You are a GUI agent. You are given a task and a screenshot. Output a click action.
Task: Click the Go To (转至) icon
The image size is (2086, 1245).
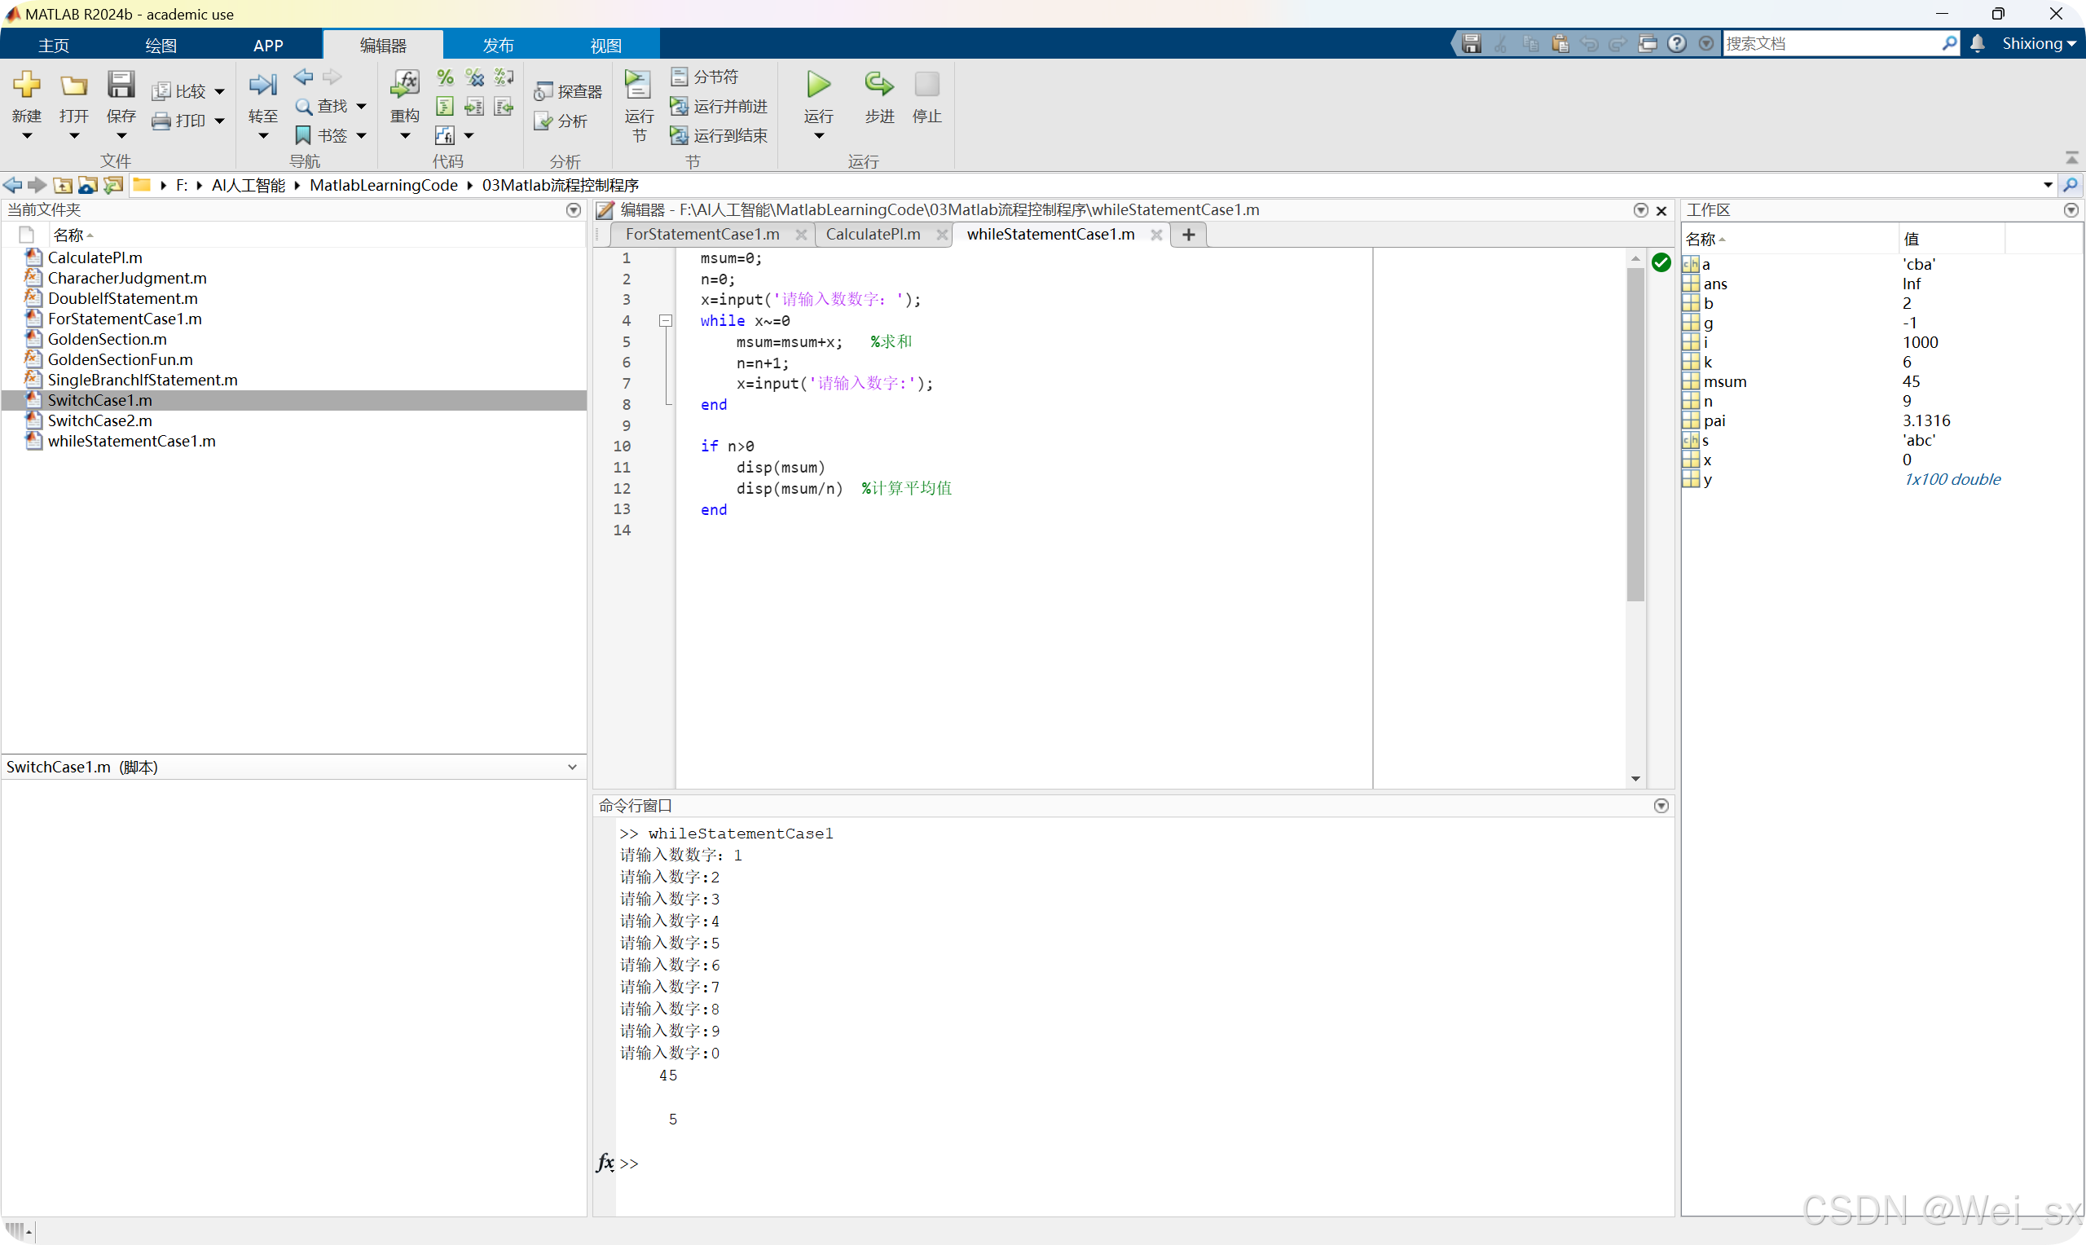(x=262, y=85)
